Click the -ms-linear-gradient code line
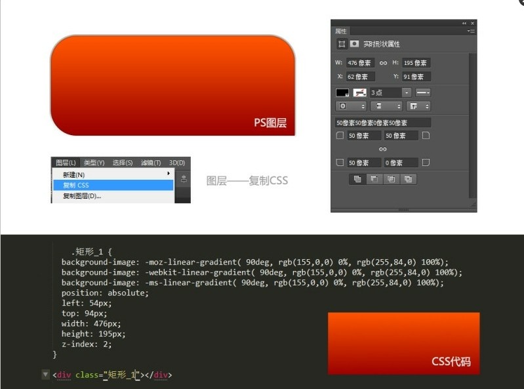Image resolution: width=524 pixels, height=389 pixels. click(252, 283)
